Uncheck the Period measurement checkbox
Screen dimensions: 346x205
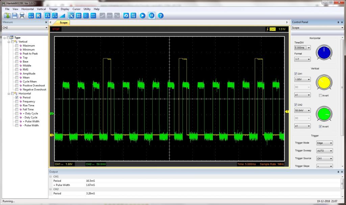[x=17, y=98]
